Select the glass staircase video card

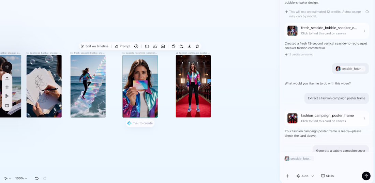coord(88,86)
